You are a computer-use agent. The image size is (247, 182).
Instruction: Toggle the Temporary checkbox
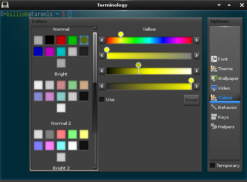tap(212, 165)
